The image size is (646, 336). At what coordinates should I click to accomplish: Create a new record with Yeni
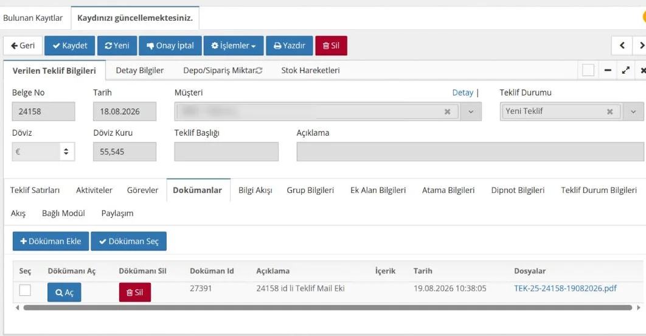(x=117, y=46)
